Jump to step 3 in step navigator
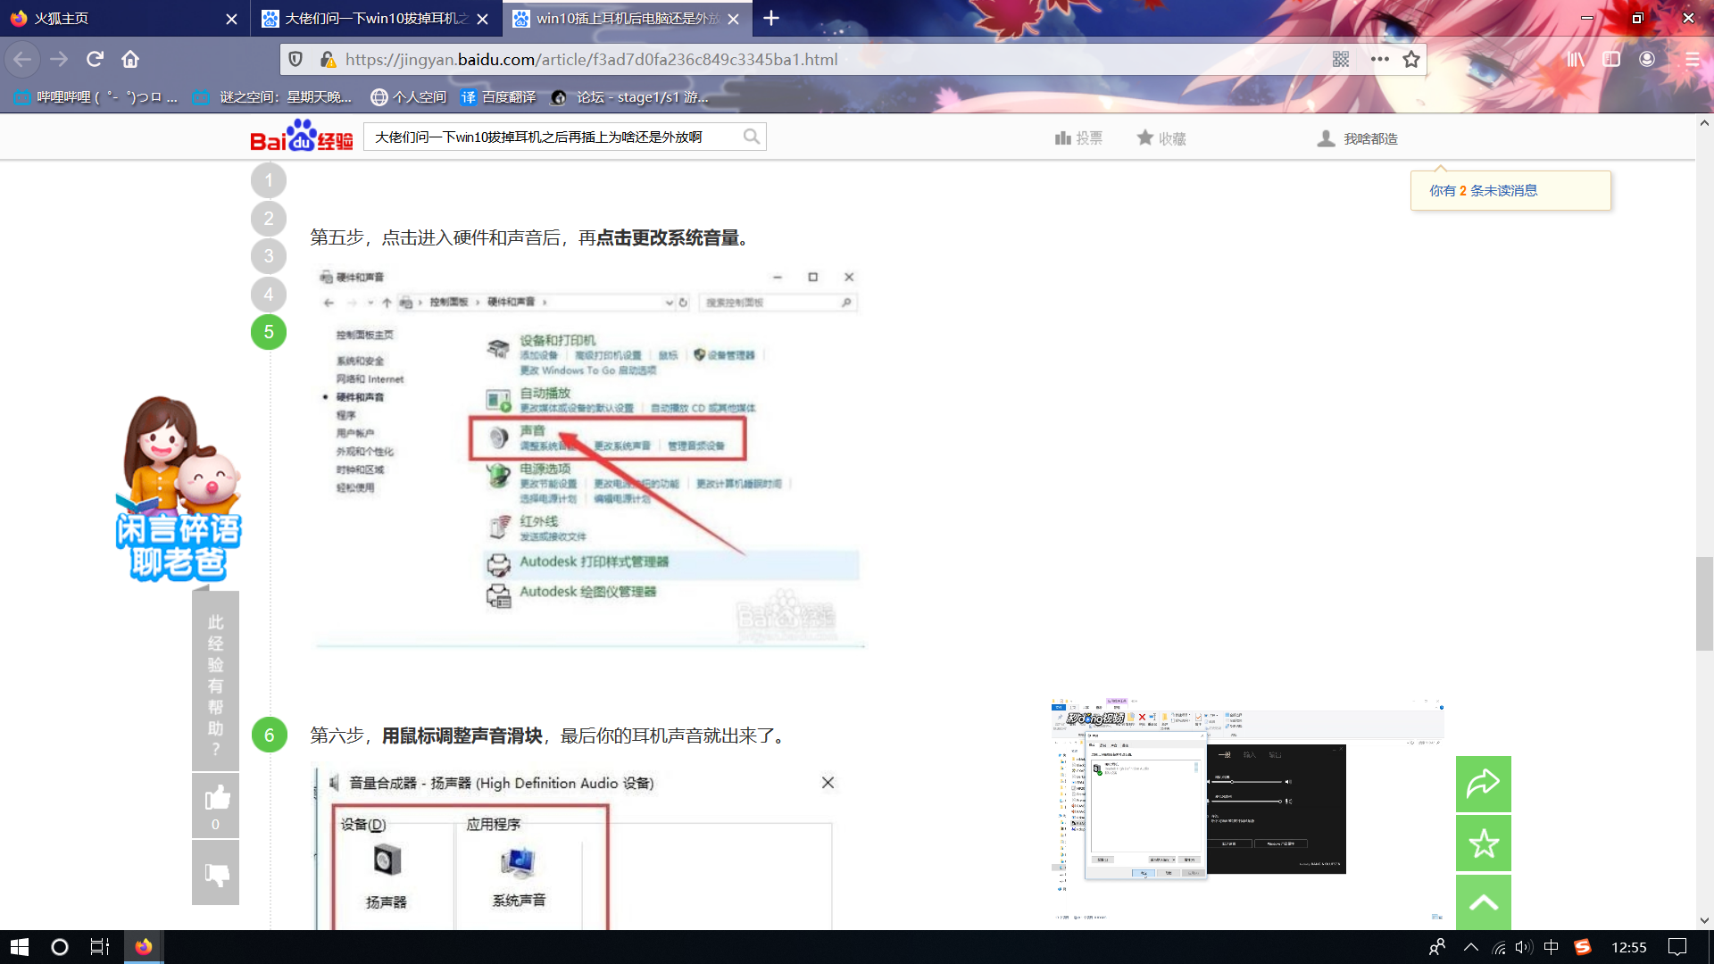 pos(269,256)
